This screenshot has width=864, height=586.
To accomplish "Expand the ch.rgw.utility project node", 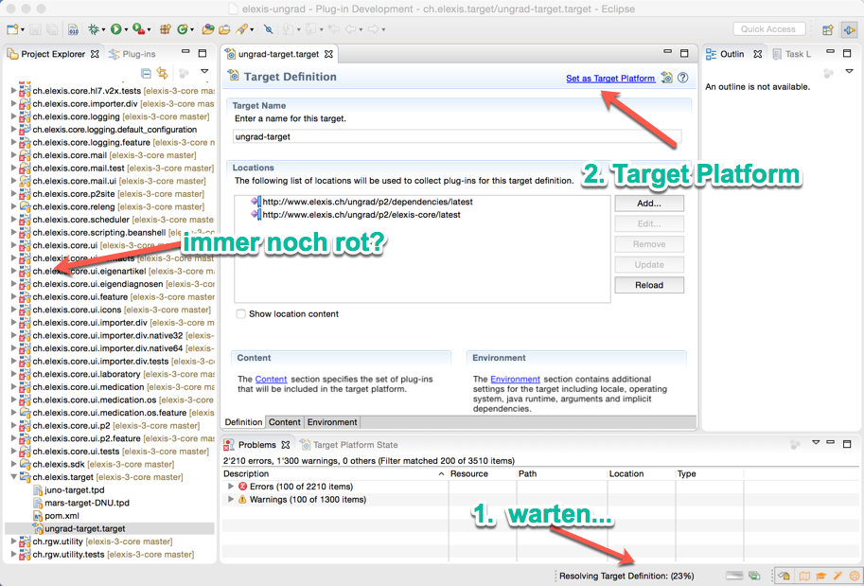I will [14, 542].
